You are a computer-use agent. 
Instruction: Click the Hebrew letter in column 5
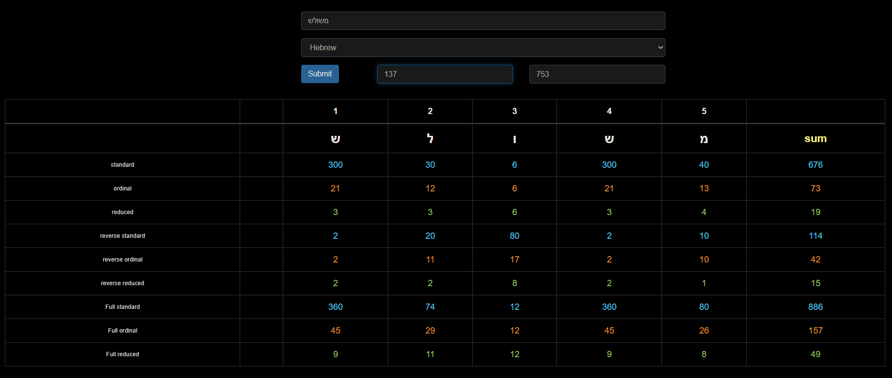tap(704, 139)
